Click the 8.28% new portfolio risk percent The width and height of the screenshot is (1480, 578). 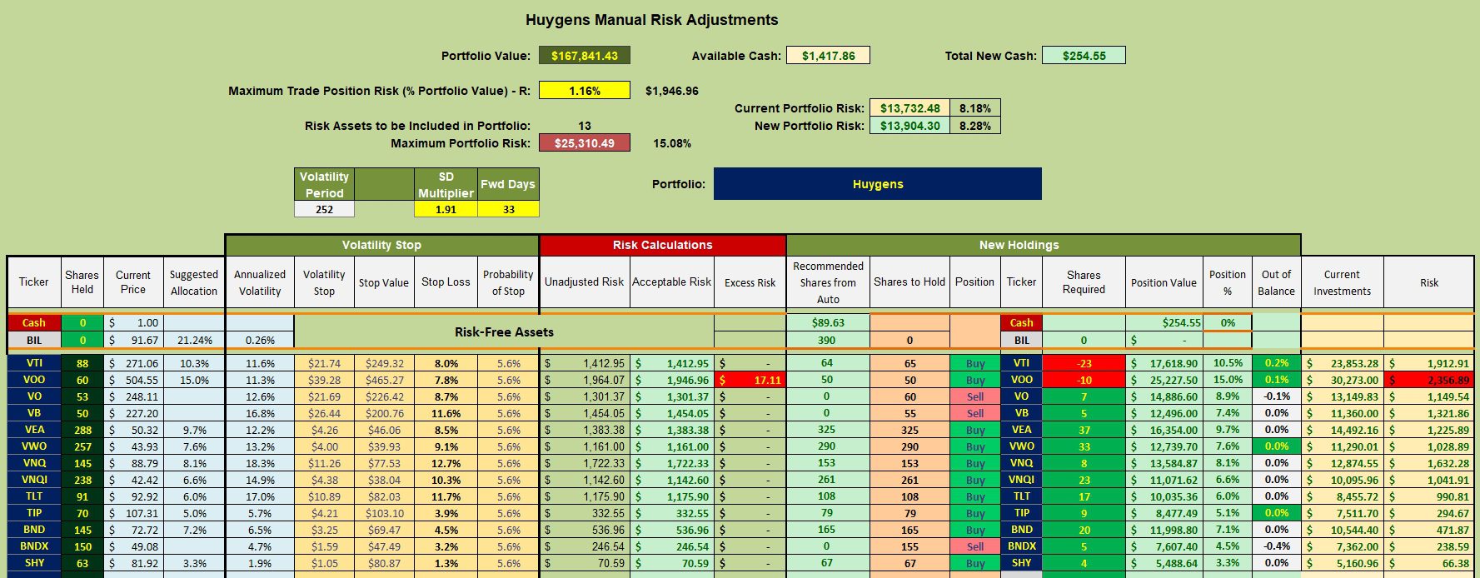pyautogui.click(x=974, y=126)
